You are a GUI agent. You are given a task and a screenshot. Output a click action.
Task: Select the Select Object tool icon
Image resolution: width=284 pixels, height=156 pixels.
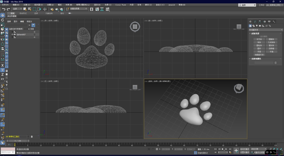point(25,9)
